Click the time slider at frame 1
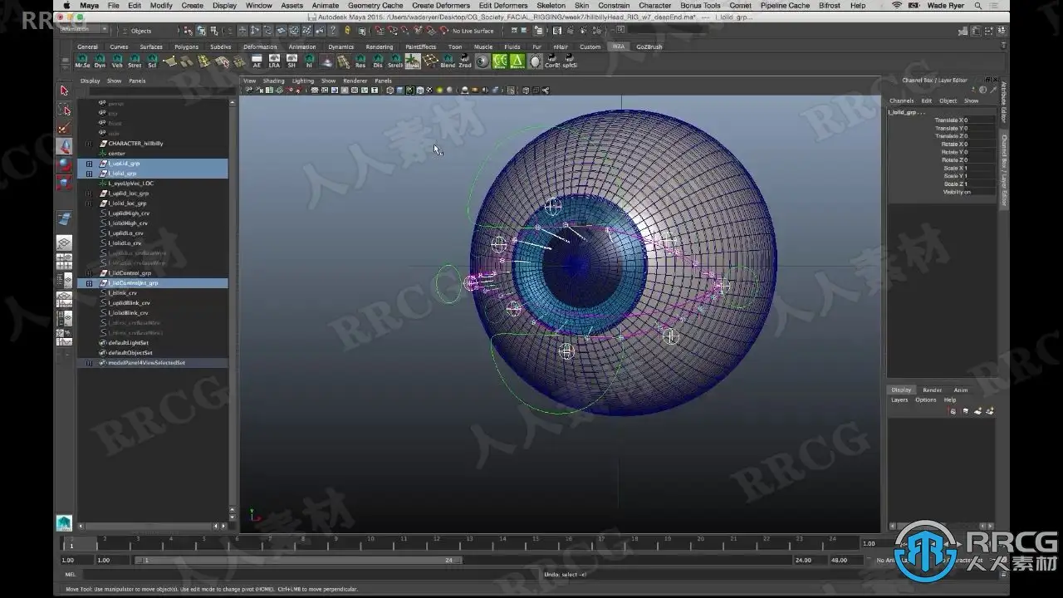This screenshot has width=1063, height=598. point(71,544)
